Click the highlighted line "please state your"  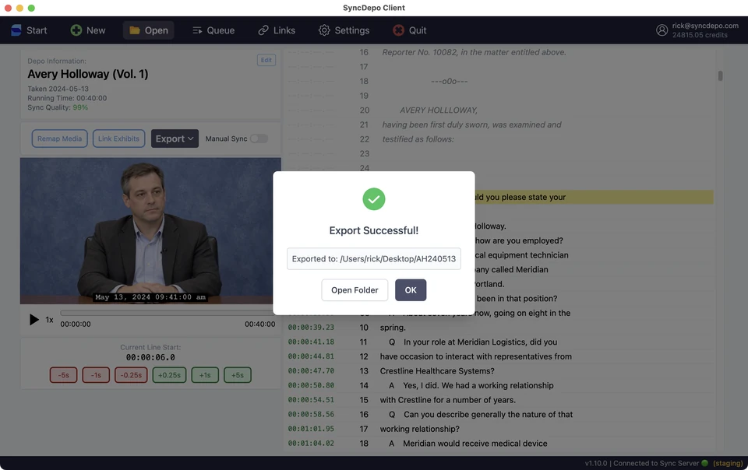533,197
